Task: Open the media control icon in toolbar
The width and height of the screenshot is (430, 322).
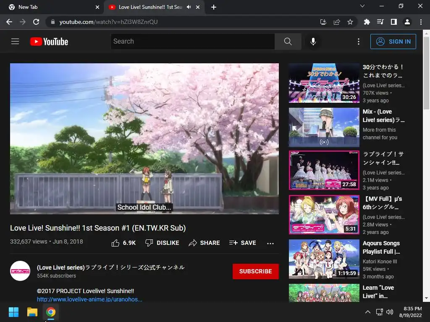Action: 380,22
